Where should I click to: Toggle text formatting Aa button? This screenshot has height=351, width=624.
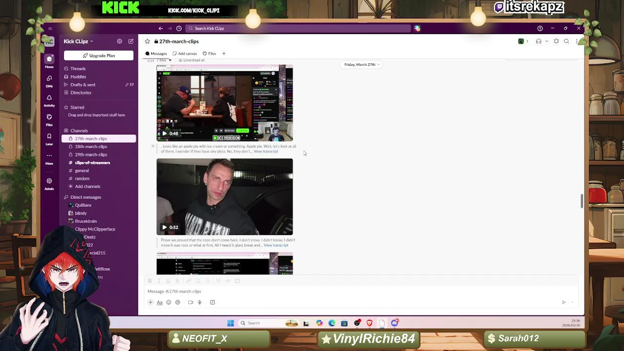tap(159, 302)
